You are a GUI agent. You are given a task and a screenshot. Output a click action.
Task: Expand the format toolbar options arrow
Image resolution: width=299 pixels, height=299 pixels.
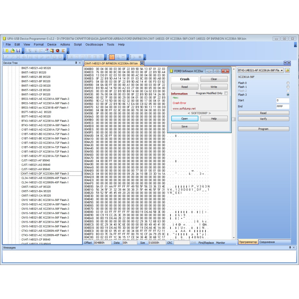click(x=106, y=58)
